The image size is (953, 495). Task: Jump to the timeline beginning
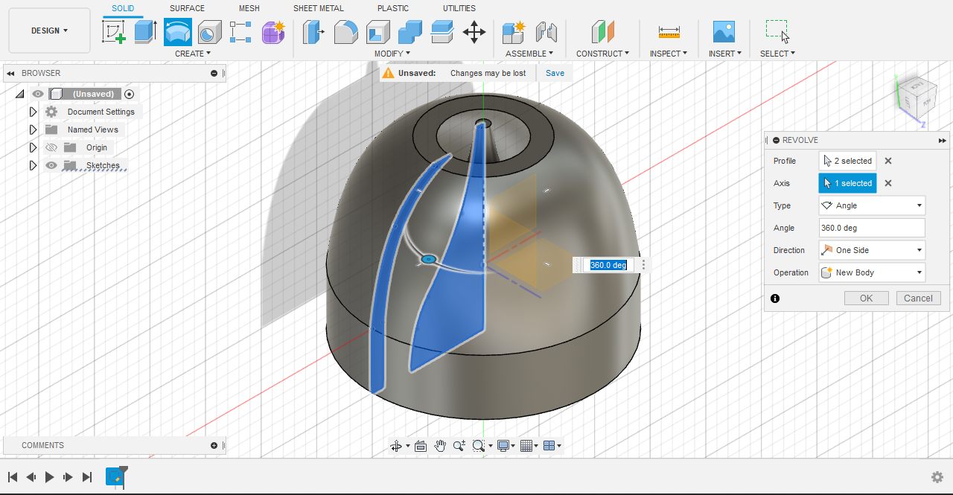[x=13, y=477]
